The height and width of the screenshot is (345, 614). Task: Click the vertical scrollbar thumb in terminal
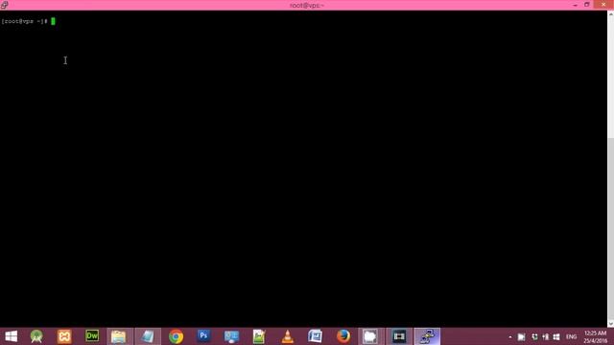pyautogui.click(x=610, y=229)
